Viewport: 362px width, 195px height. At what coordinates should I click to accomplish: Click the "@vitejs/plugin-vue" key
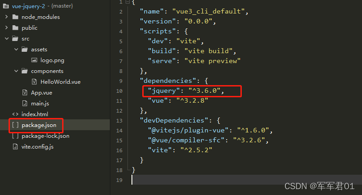click(x=188, y=130)
